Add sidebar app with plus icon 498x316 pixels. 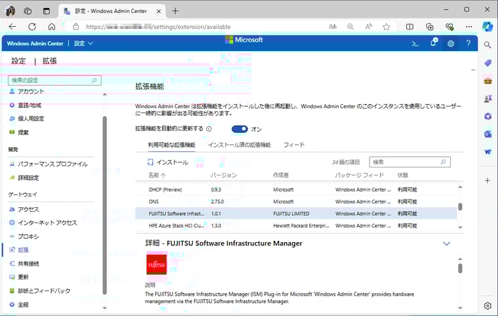(x=488, y=181)
